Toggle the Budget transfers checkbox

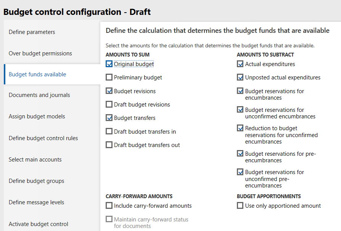click(x=109, y=118)
